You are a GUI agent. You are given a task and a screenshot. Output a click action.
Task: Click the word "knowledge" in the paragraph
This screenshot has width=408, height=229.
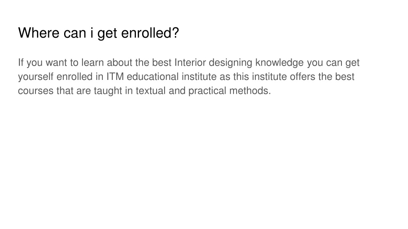coord(279,63)
